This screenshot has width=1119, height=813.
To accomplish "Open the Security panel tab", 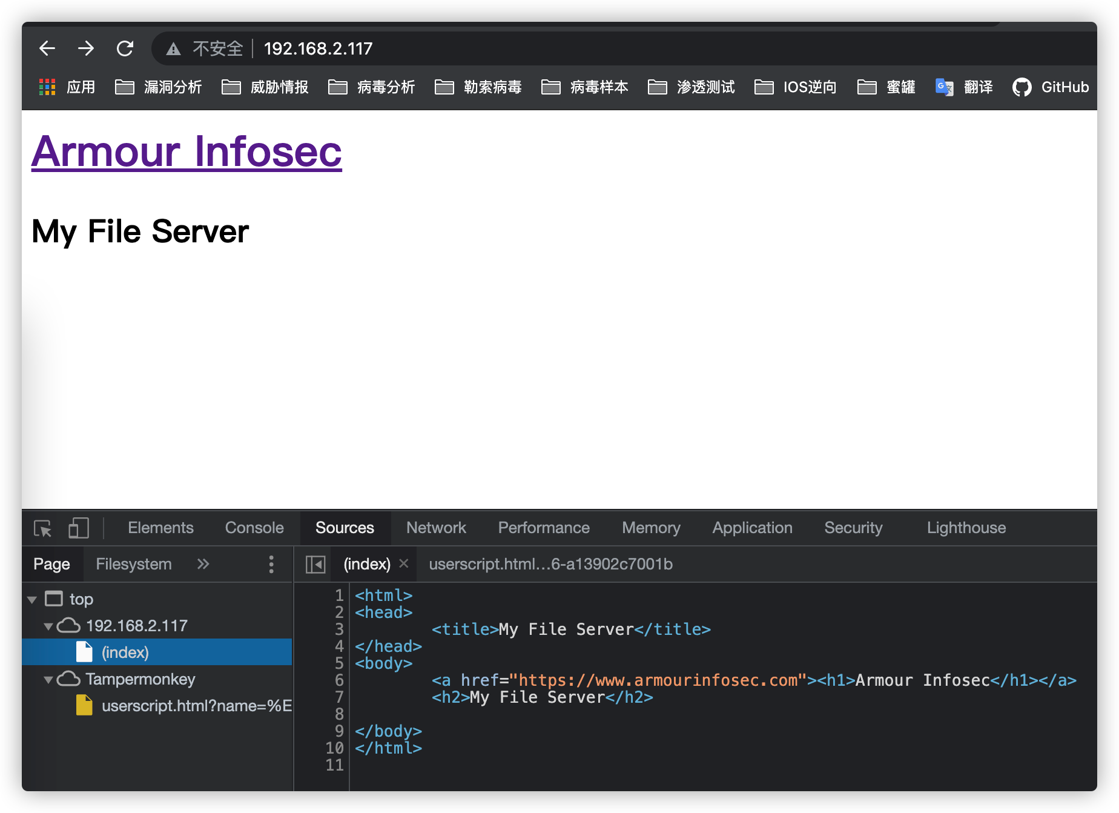I will pyautogui.click(x=853, y=528).
